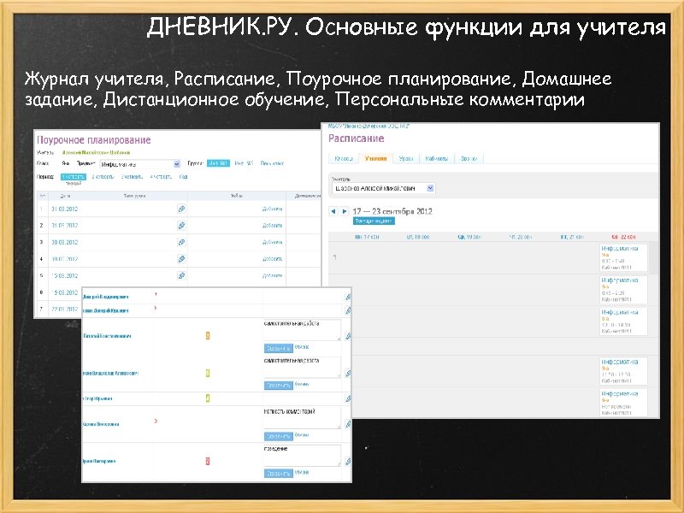The image size is (684, 513).
Task: Click Добавить in lesson row 5
Action: [x=272, y=275]
